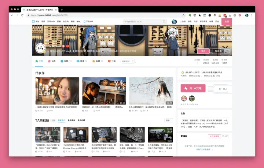Select the 动态 activity tab
264x168 pixels.
(52, 61)
